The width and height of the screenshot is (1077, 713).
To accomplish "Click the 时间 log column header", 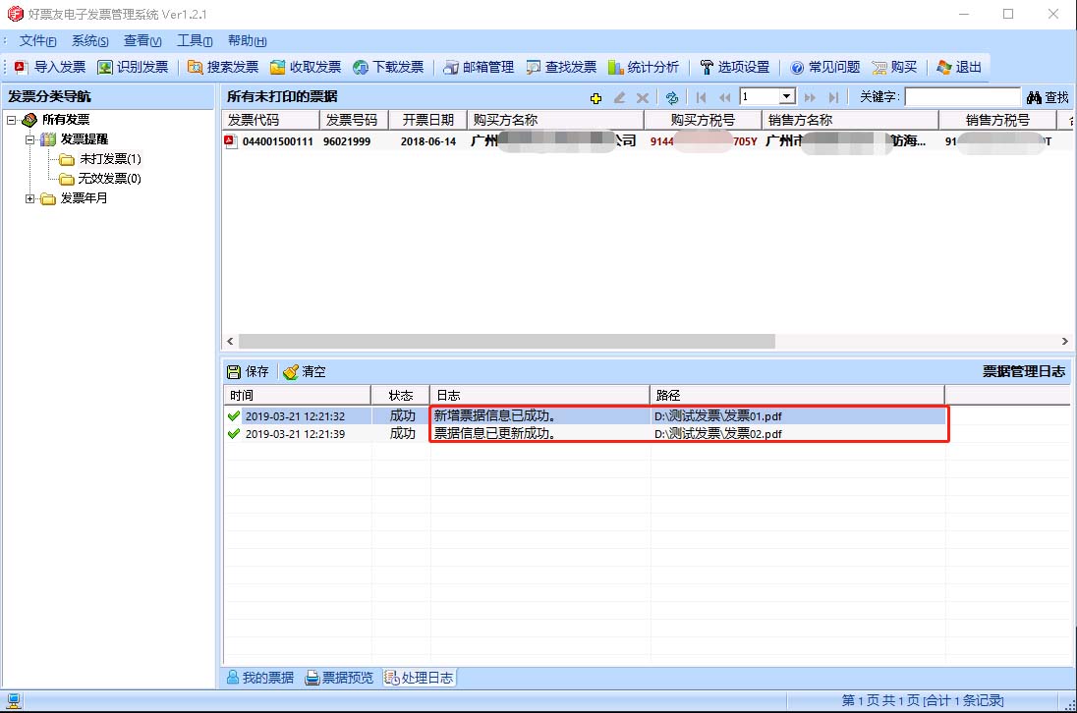I will 297,395.
